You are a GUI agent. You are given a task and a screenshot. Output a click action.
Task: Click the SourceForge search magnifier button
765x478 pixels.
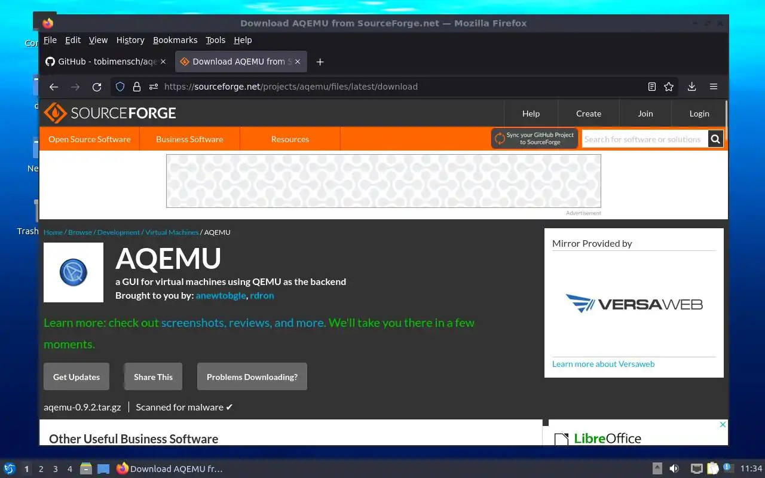(715, 139)
